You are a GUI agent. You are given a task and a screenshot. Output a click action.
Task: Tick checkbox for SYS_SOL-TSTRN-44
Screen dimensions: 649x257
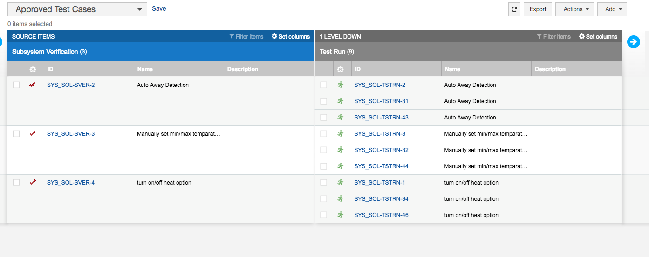(x=324, y=166)
